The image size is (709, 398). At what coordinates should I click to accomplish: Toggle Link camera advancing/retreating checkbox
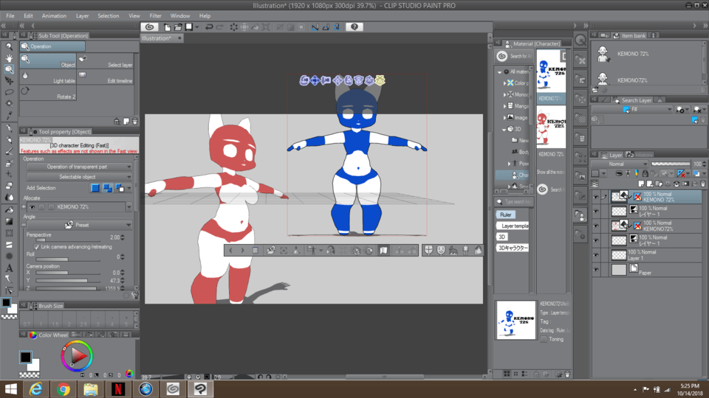(x=38, y=247)
